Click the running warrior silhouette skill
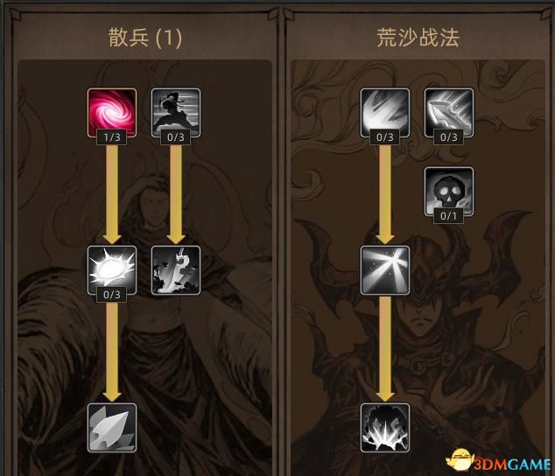This screenshot has height=476, width=555. tap(176, 113)
